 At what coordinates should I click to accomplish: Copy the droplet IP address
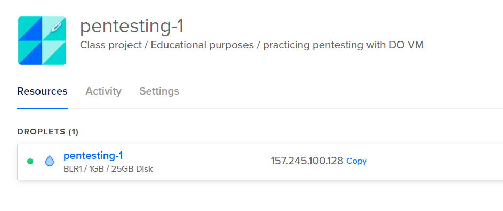coord(356,161)
